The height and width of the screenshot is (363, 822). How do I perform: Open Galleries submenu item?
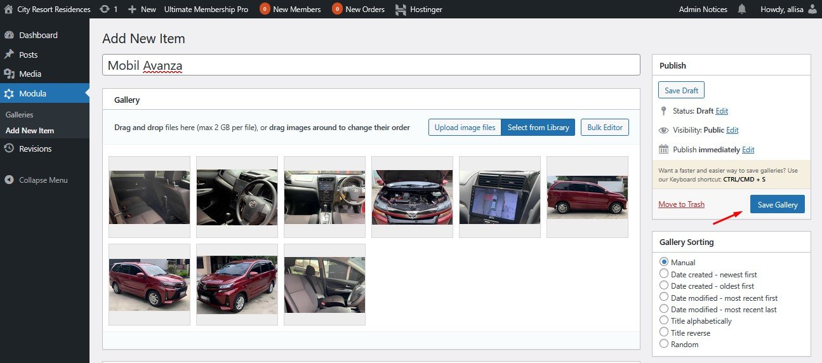point(20,115)
